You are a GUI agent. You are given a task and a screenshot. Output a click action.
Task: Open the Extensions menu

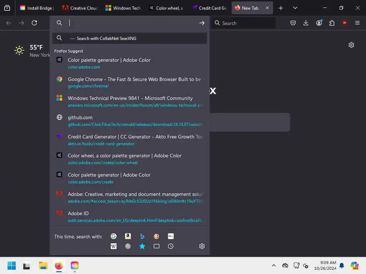tap(332, 23)
